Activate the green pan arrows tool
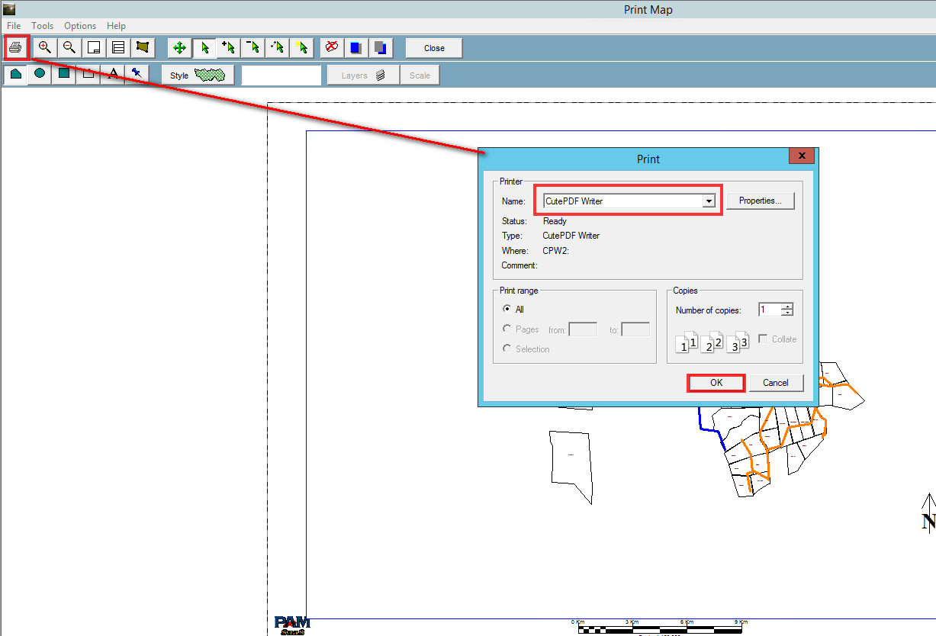Viewport: 936px width, 636px height. tap(179, 48)
